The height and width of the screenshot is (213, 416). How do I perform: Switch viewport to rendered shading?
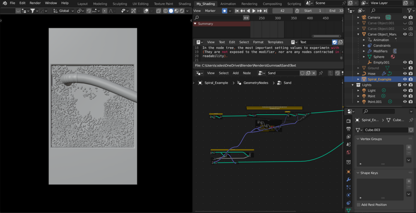[x=182, y=11]
